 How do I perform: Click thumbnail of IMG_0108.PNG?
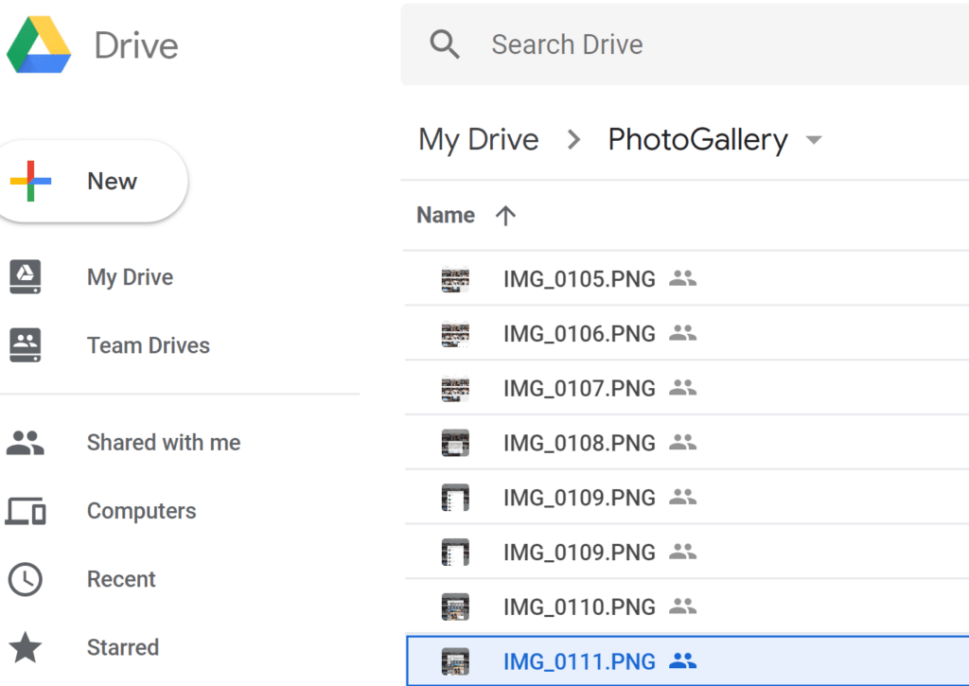pyautogui.click(x=455, y=443)
